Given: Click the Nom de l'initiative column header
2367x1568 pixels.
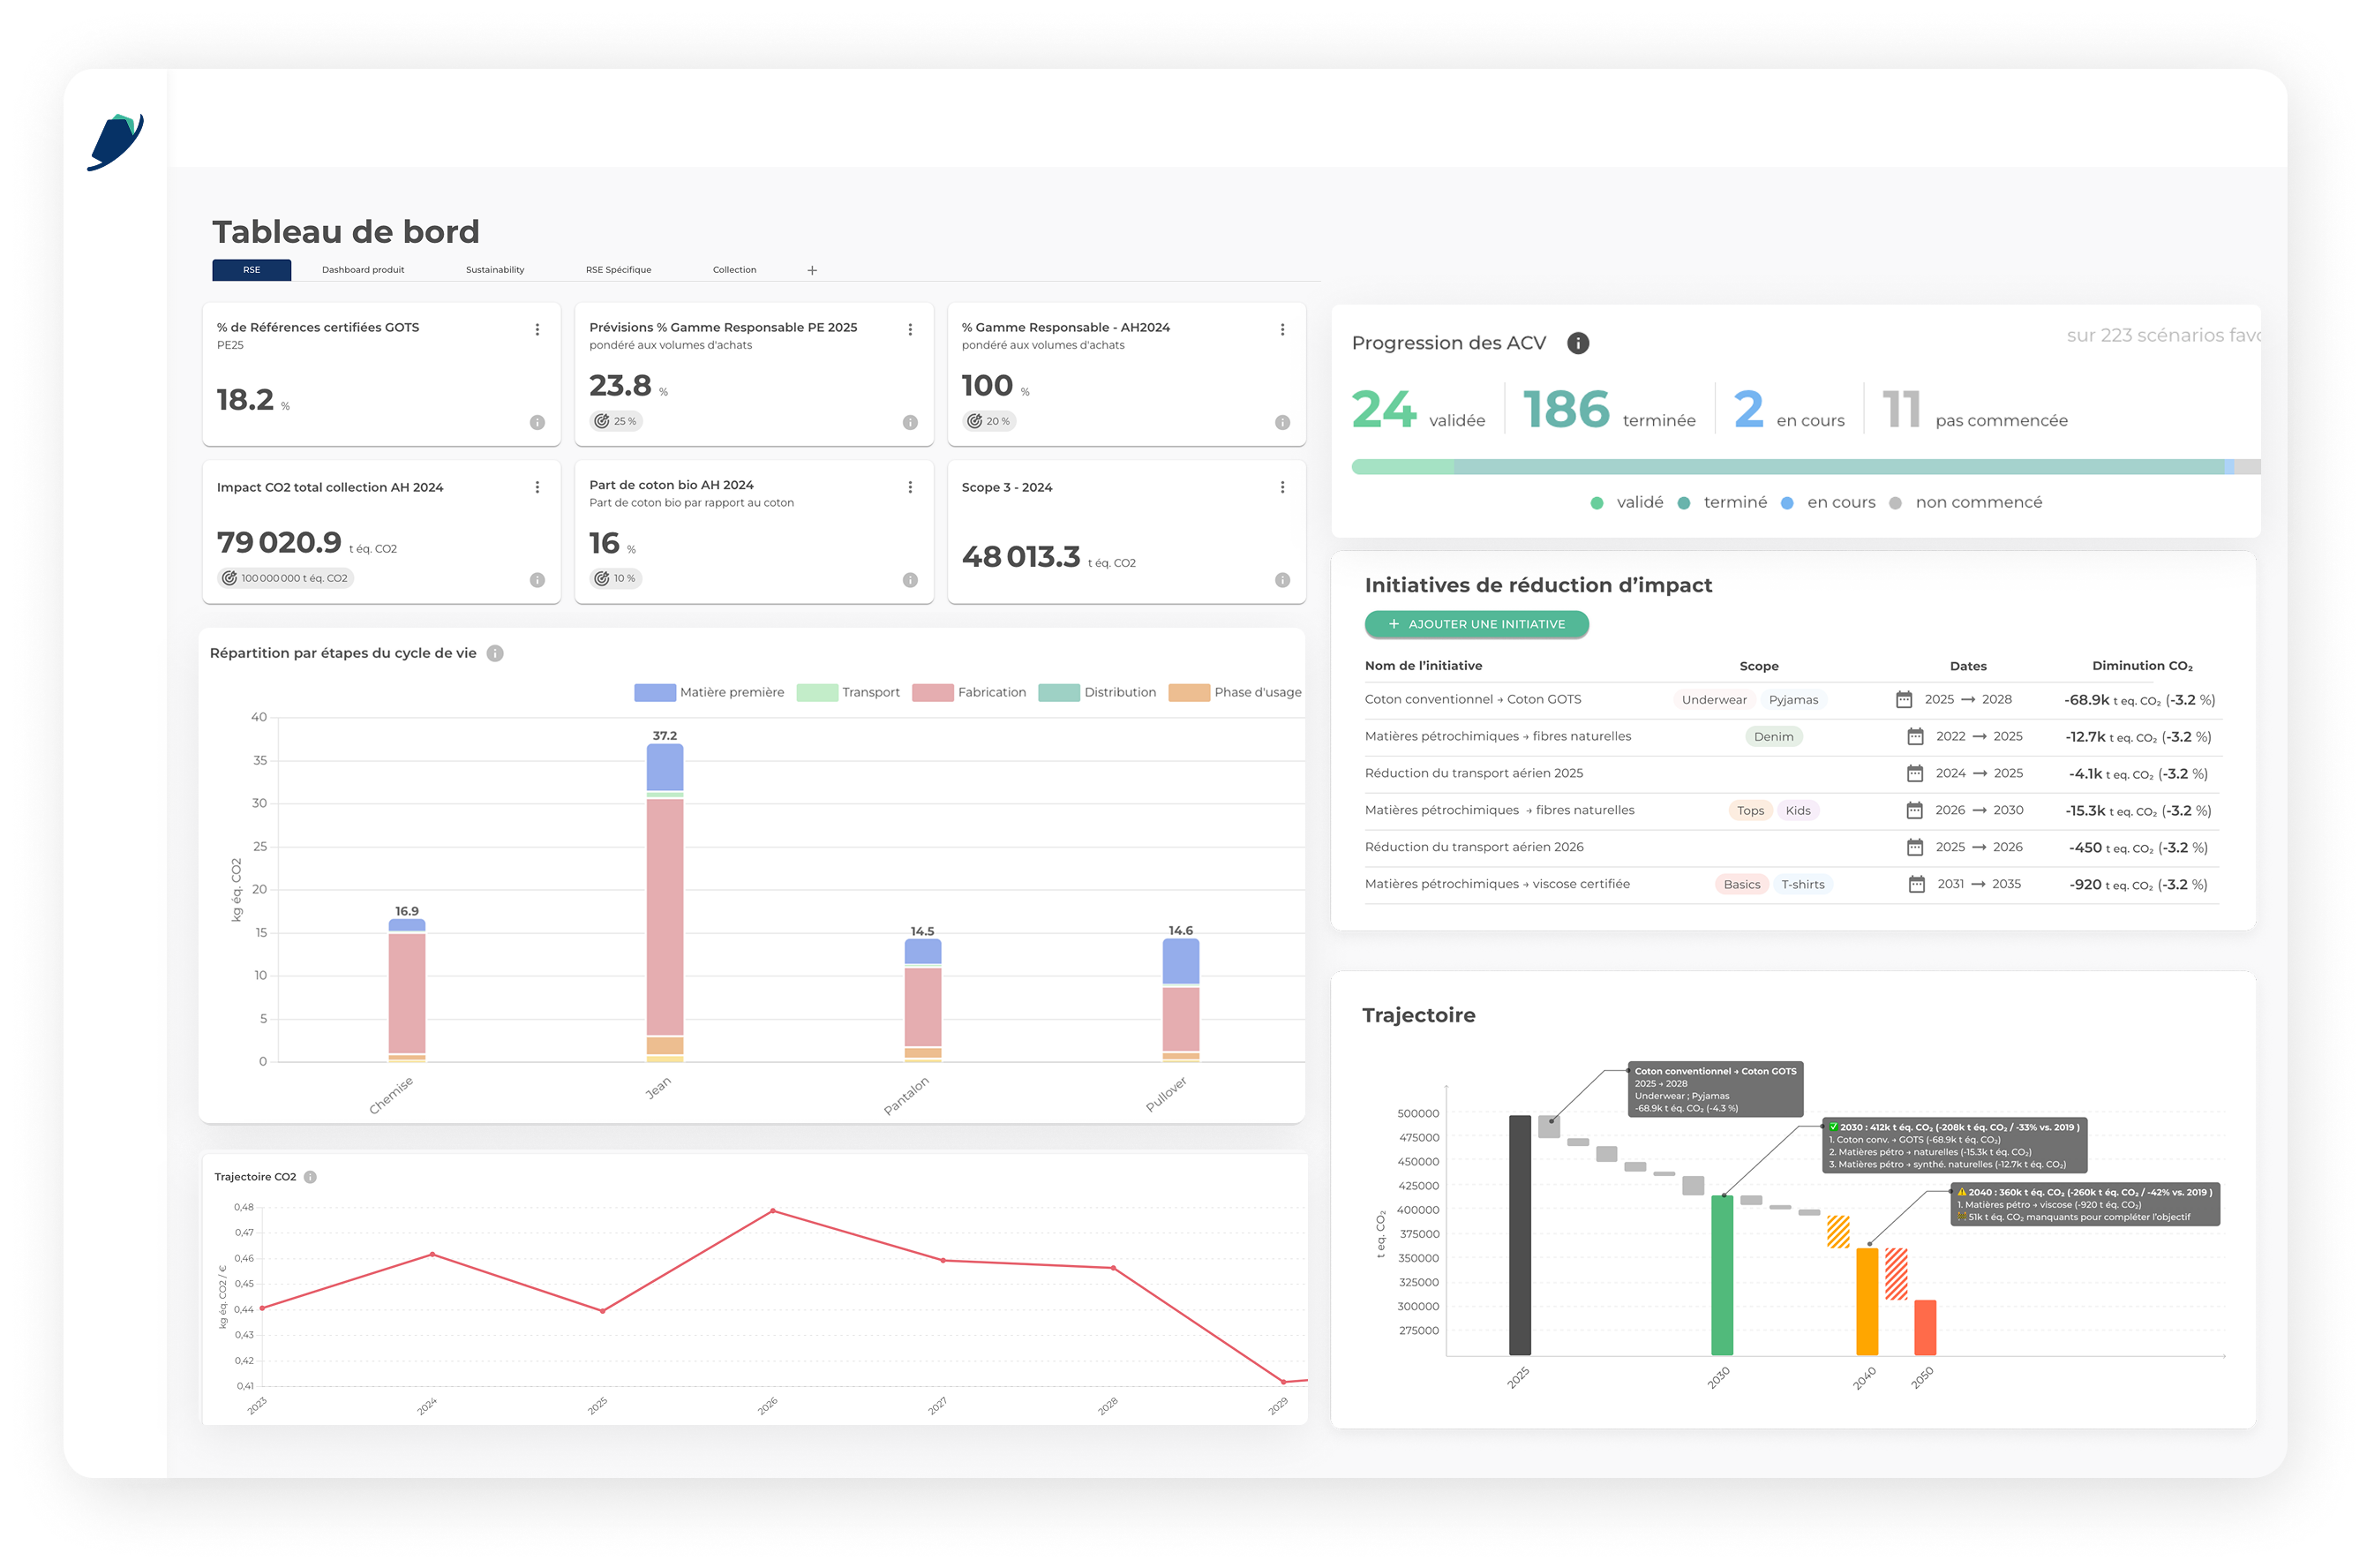Looking at the screenshot, I should point(1424,667).
